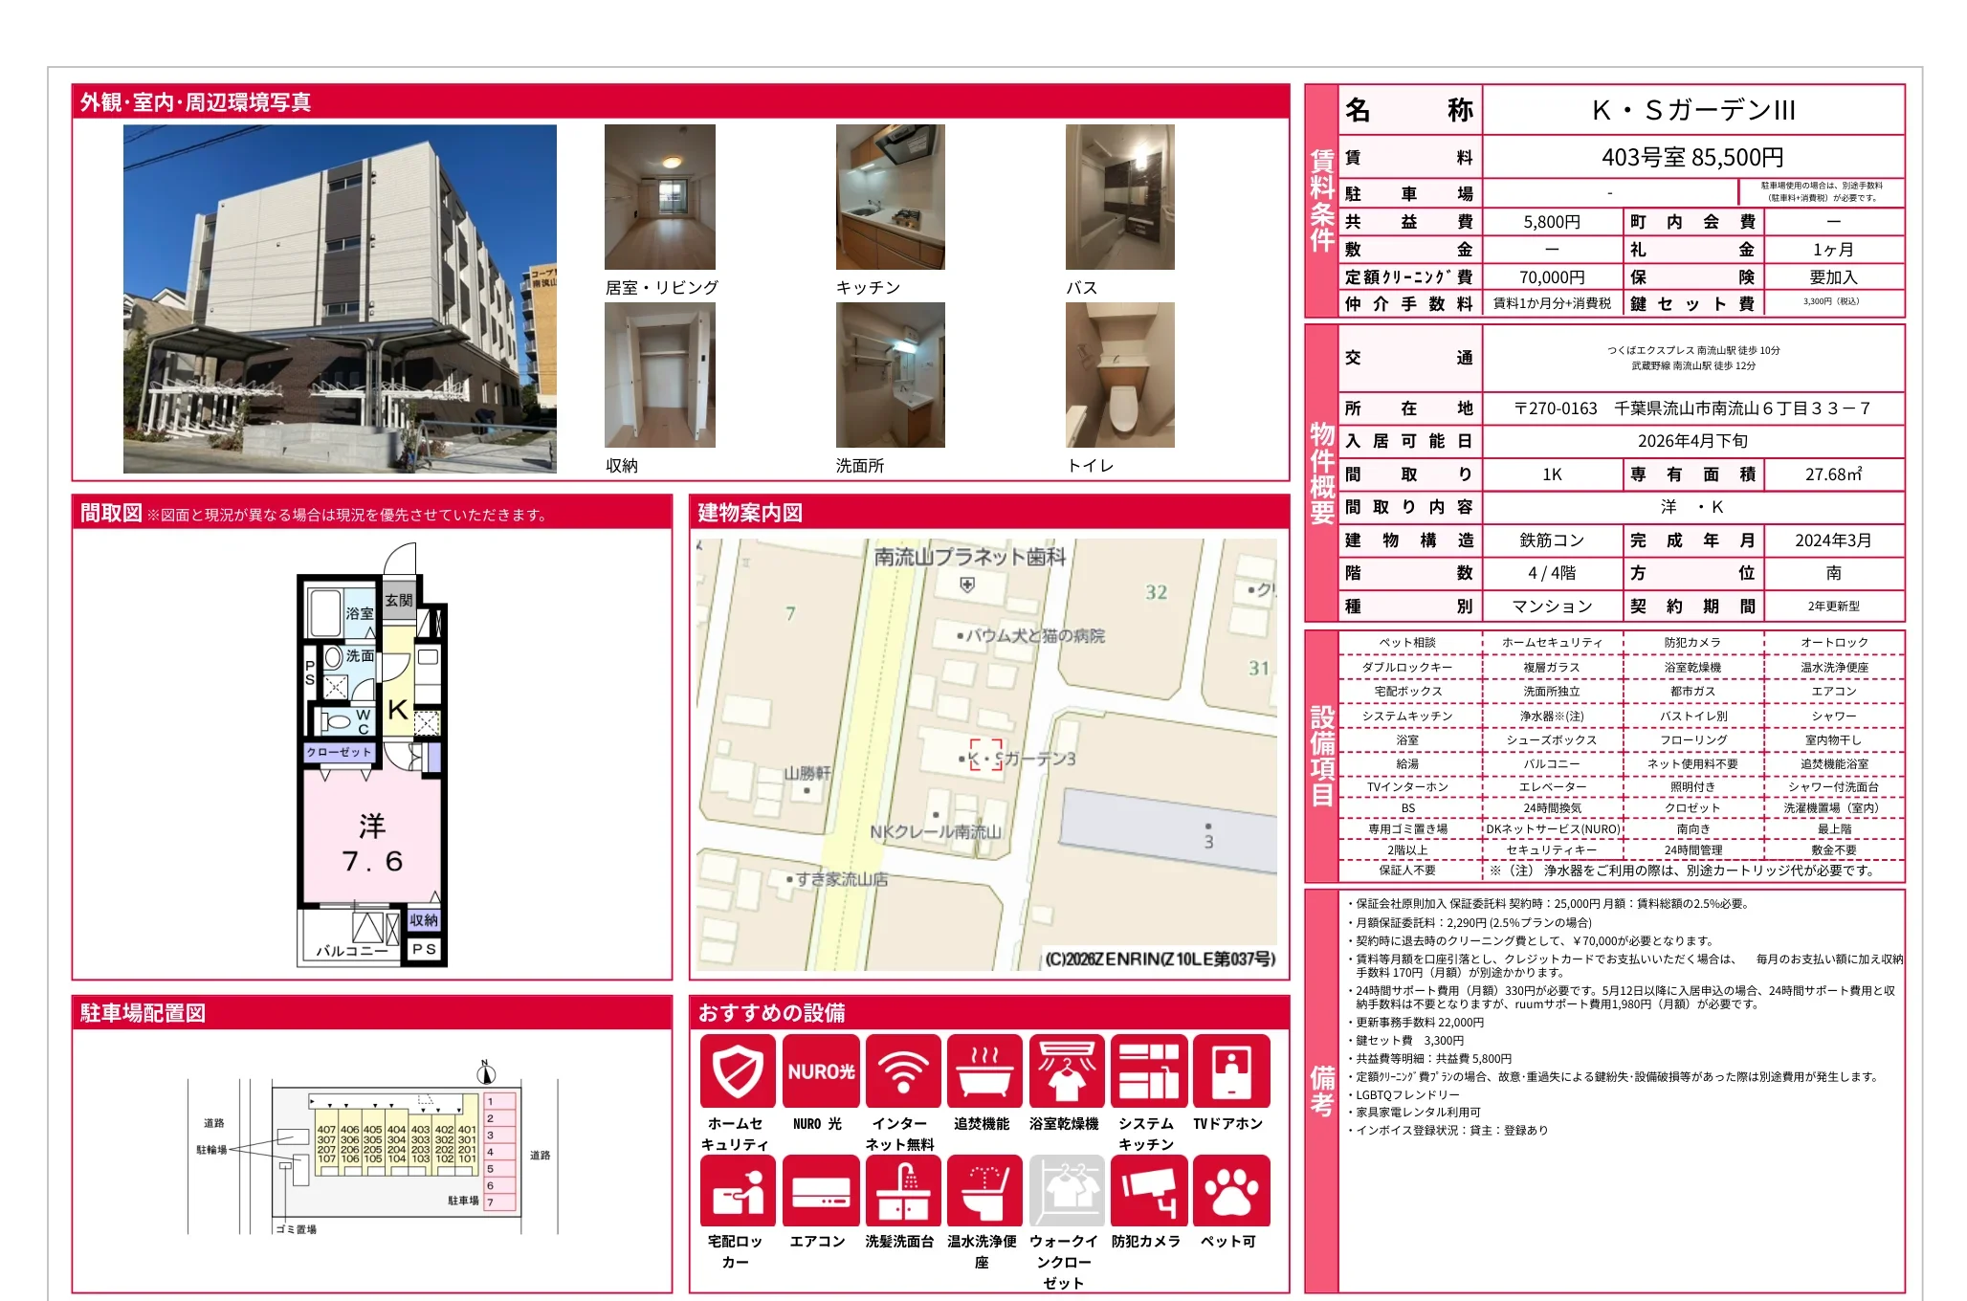Click room 403 in the parking layout
This screenshot has height=1301, width=1967.
click(420, 1130)
